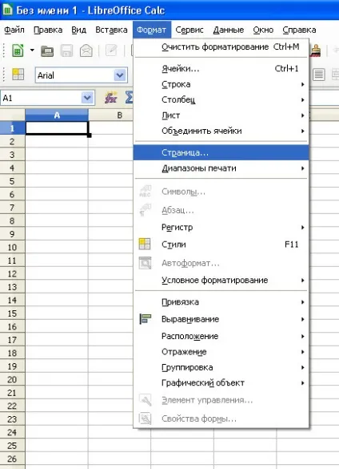Viewport: 339px width, 469px height.
Task: Select row header 1
Action: pos(12,128)
